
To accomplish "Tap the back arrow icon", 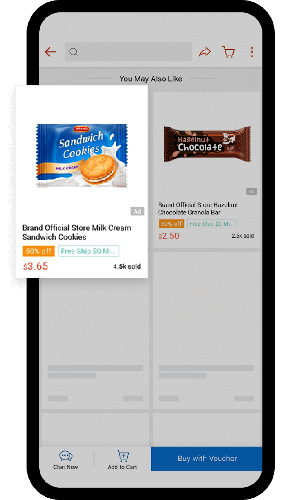I will click(50, 52).
